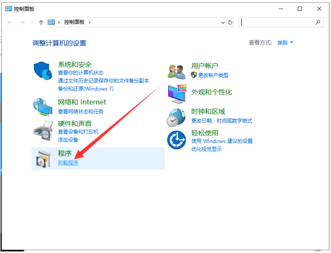Click the Appearance and Personalization monitor icon

click(177, 93)
